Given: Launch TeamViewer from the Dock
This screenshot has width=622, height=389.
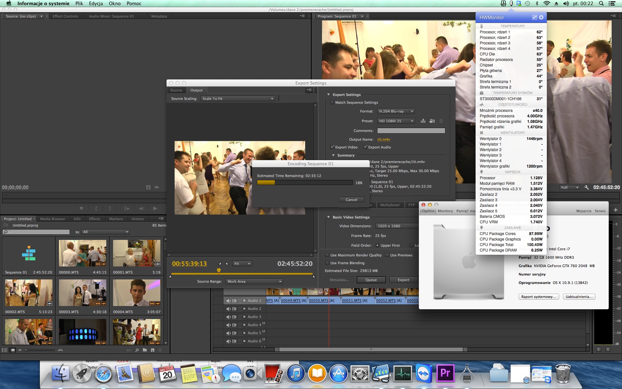Looking at the screenshot, I should (x=424, y=373).
